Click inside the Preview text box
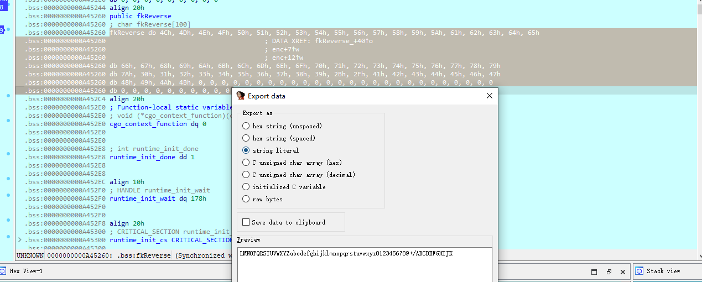702x282 pixels. pyautogui.click(x=364, y=265)
